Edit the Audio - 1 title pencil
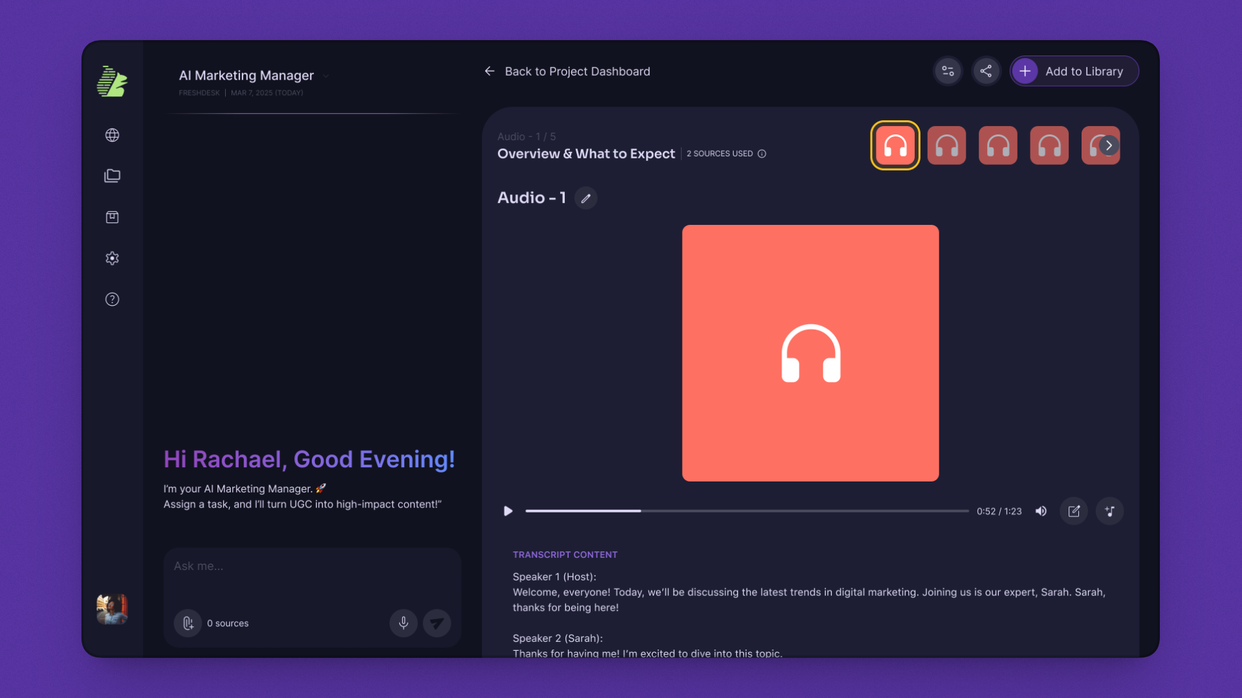This screenshot has height=698, width=1242. (585, 198)
